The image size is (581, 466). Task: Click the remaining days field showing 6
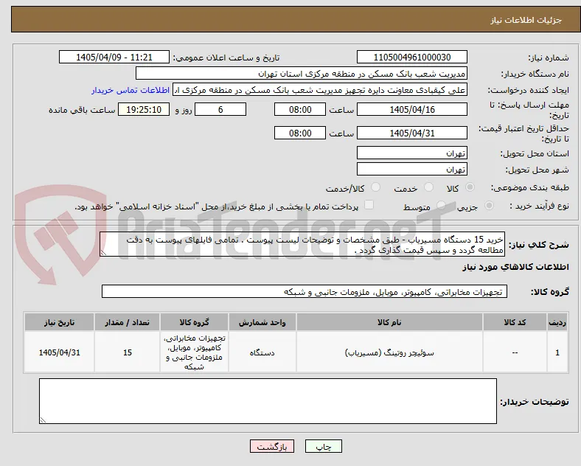(220, 109)
